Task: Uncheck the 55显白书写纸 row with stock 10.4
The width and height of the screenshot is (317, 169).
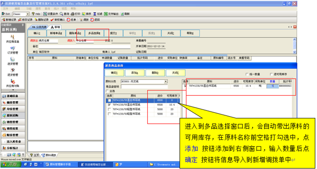Action: [x=109, y=105]
